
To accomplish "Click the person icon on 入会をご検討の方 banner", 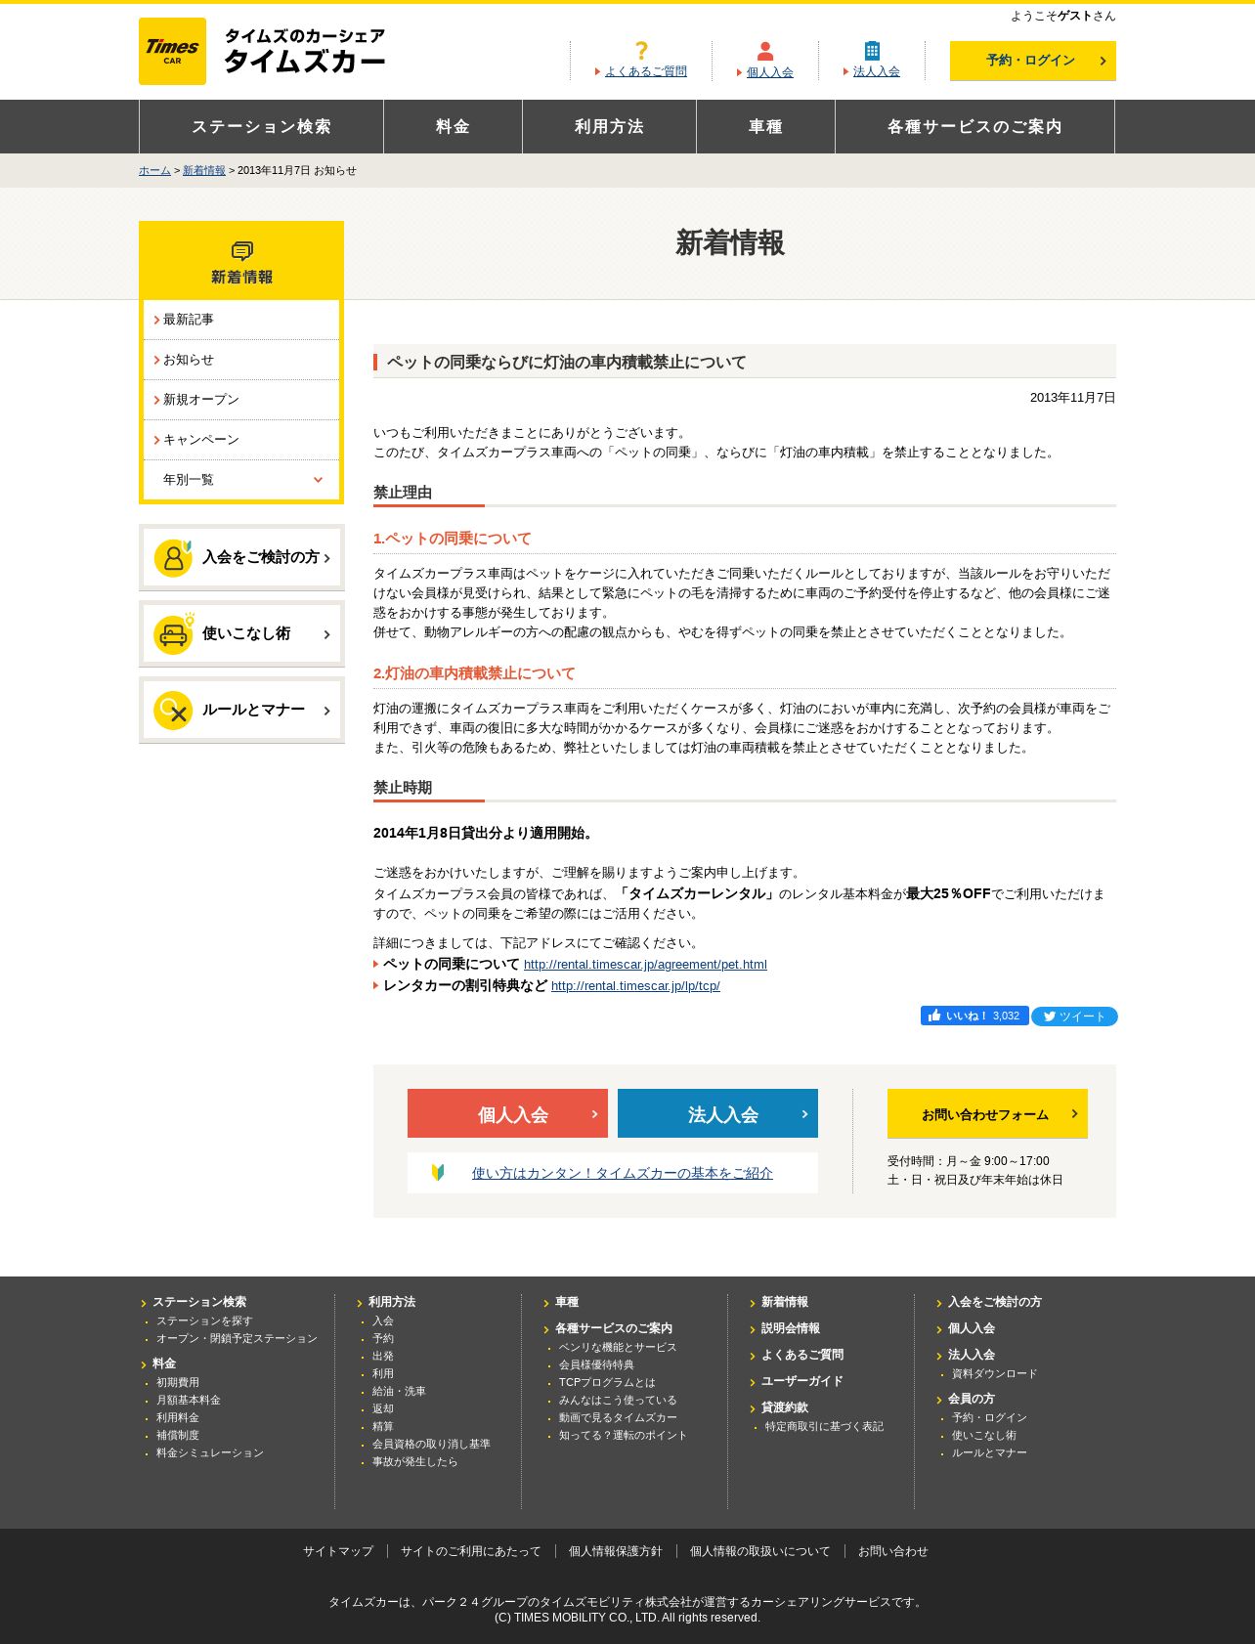I will click(173, 558).
